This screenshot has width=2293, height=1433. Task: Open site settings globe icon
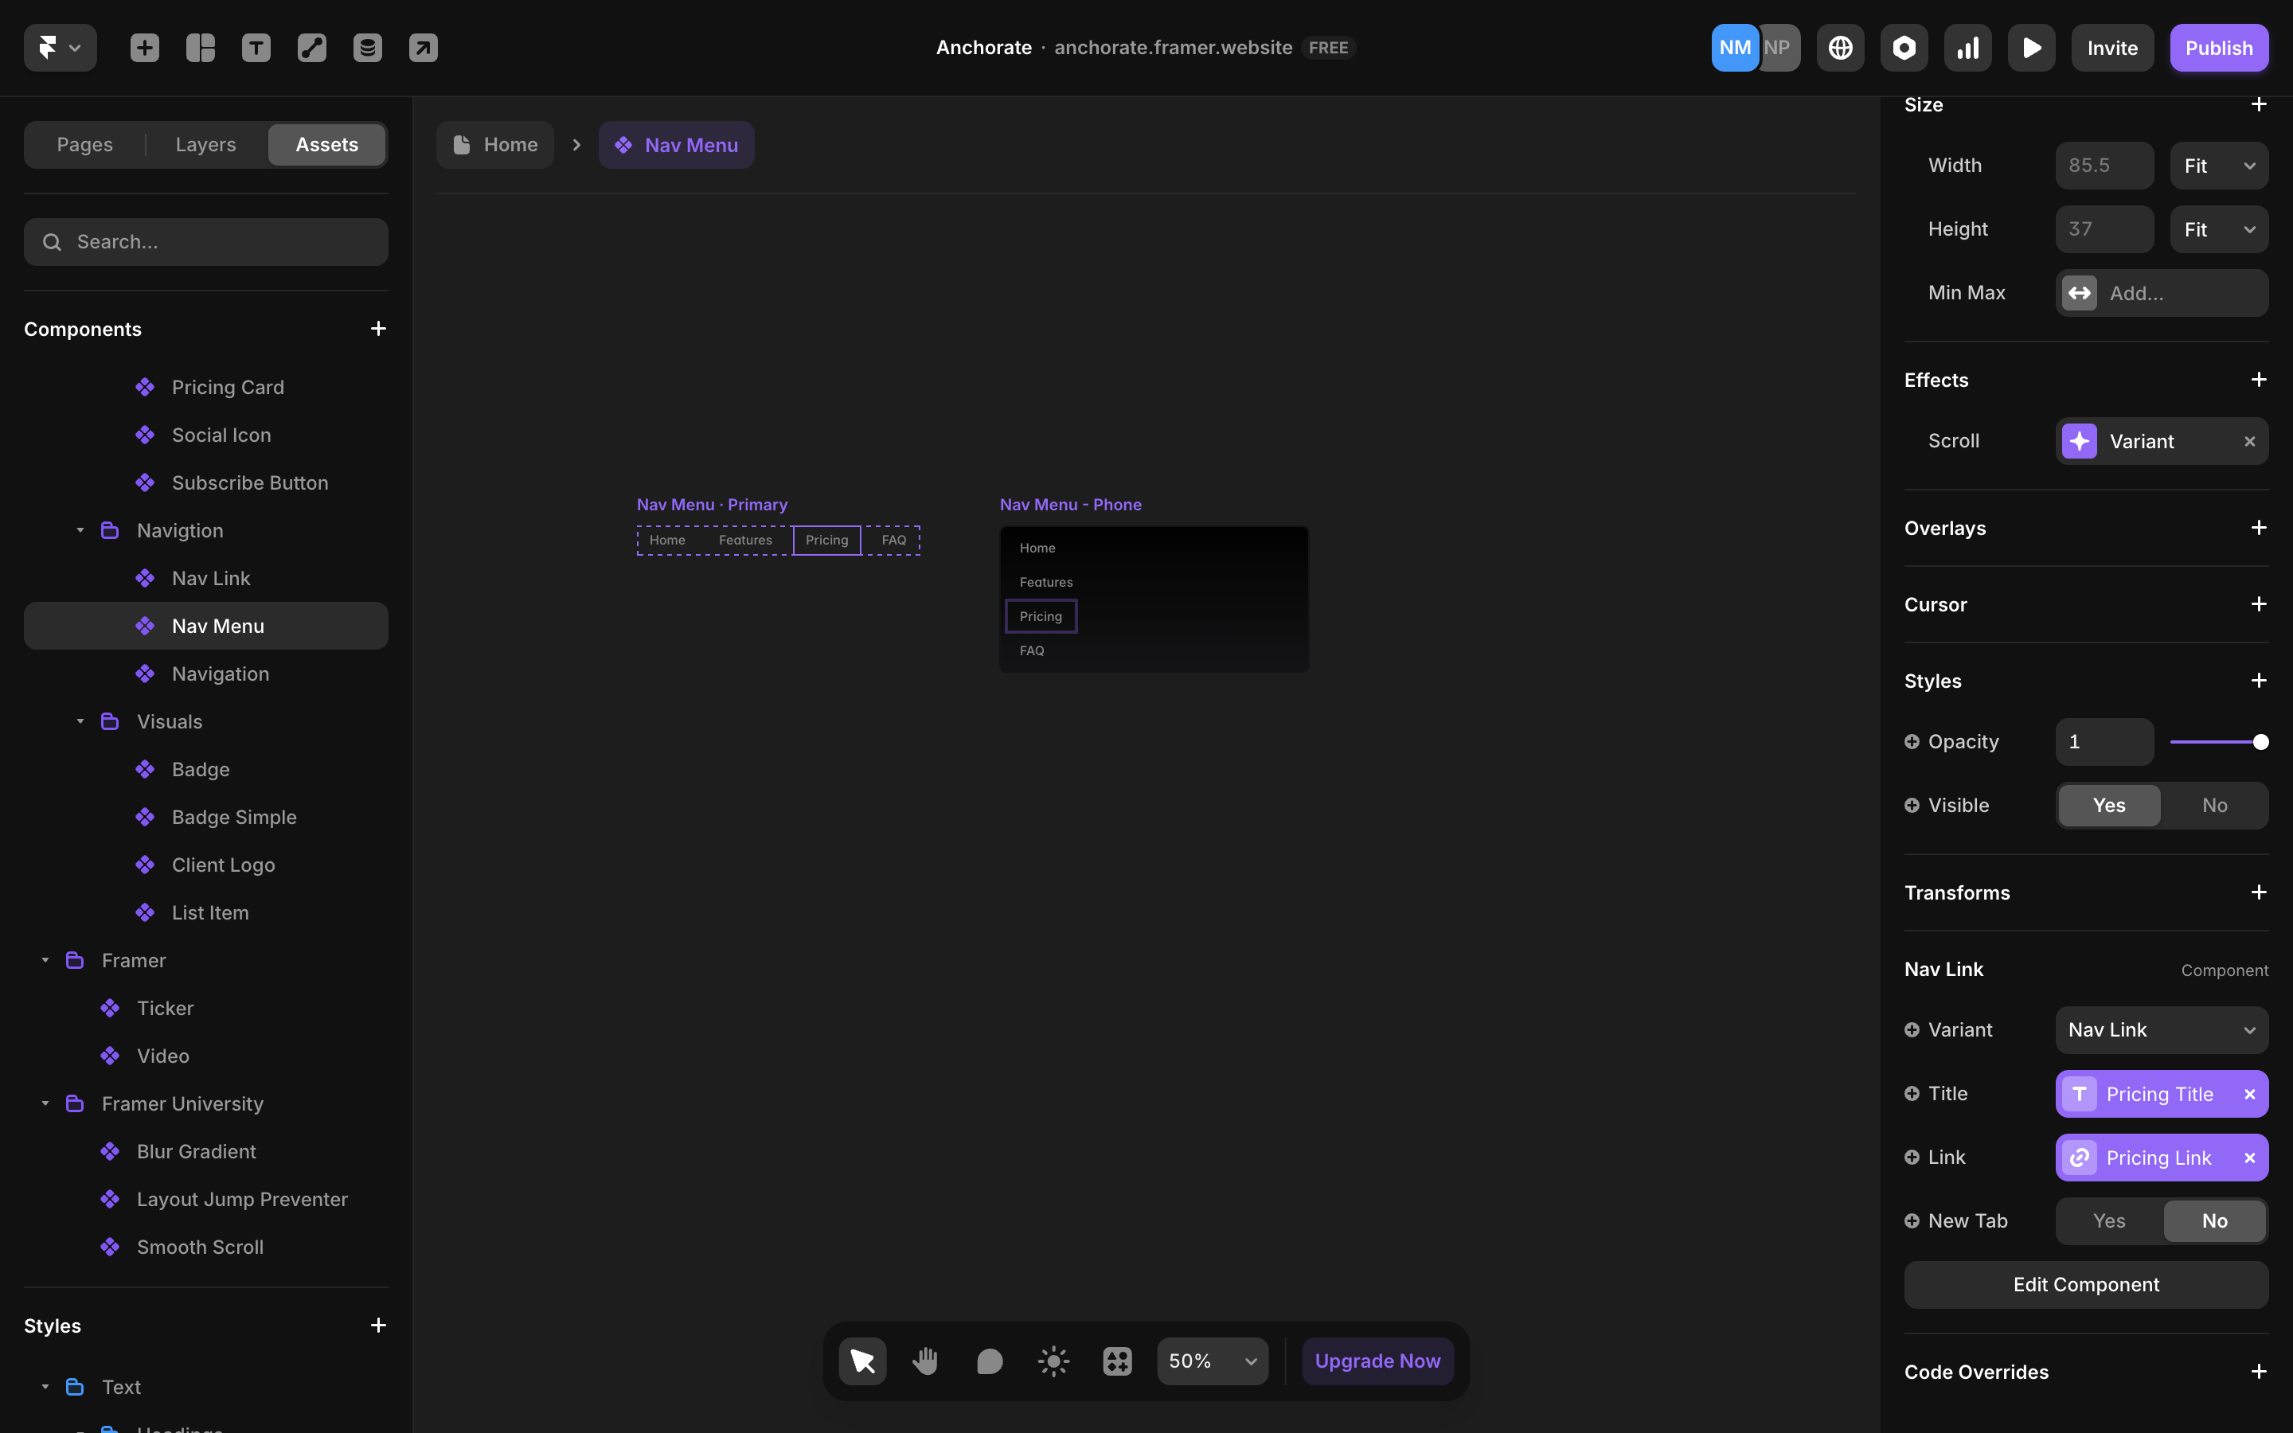click(1840, 48)
